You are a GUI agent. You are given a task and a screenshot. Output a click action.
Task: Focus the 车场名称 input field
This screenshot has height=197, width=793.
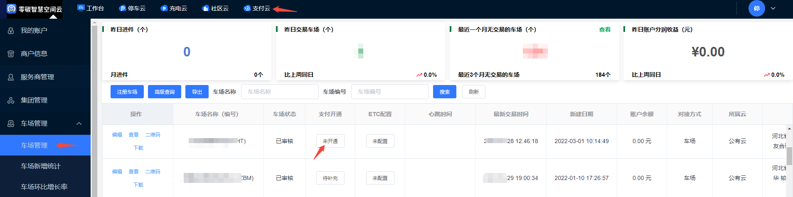pyautogui.click(x=280, y=92)
